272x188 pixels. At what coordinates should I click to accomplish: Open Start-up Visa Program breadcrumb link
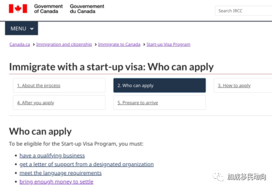pyautogui.click(x=169, y=44)
